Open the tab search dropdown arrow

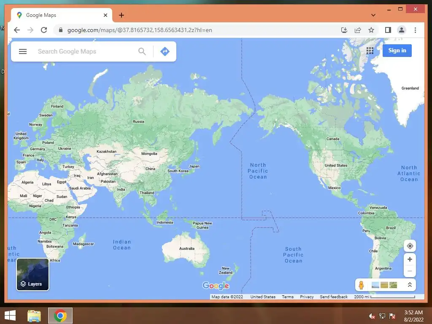373,15
